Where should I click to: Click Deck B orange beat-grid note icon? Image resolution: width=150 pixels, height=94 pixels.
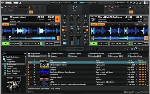(x=146, y=38)
